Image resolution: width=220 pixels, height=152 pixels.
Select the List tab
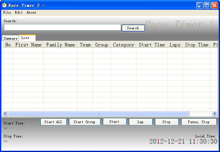click(x=26, y=38)
